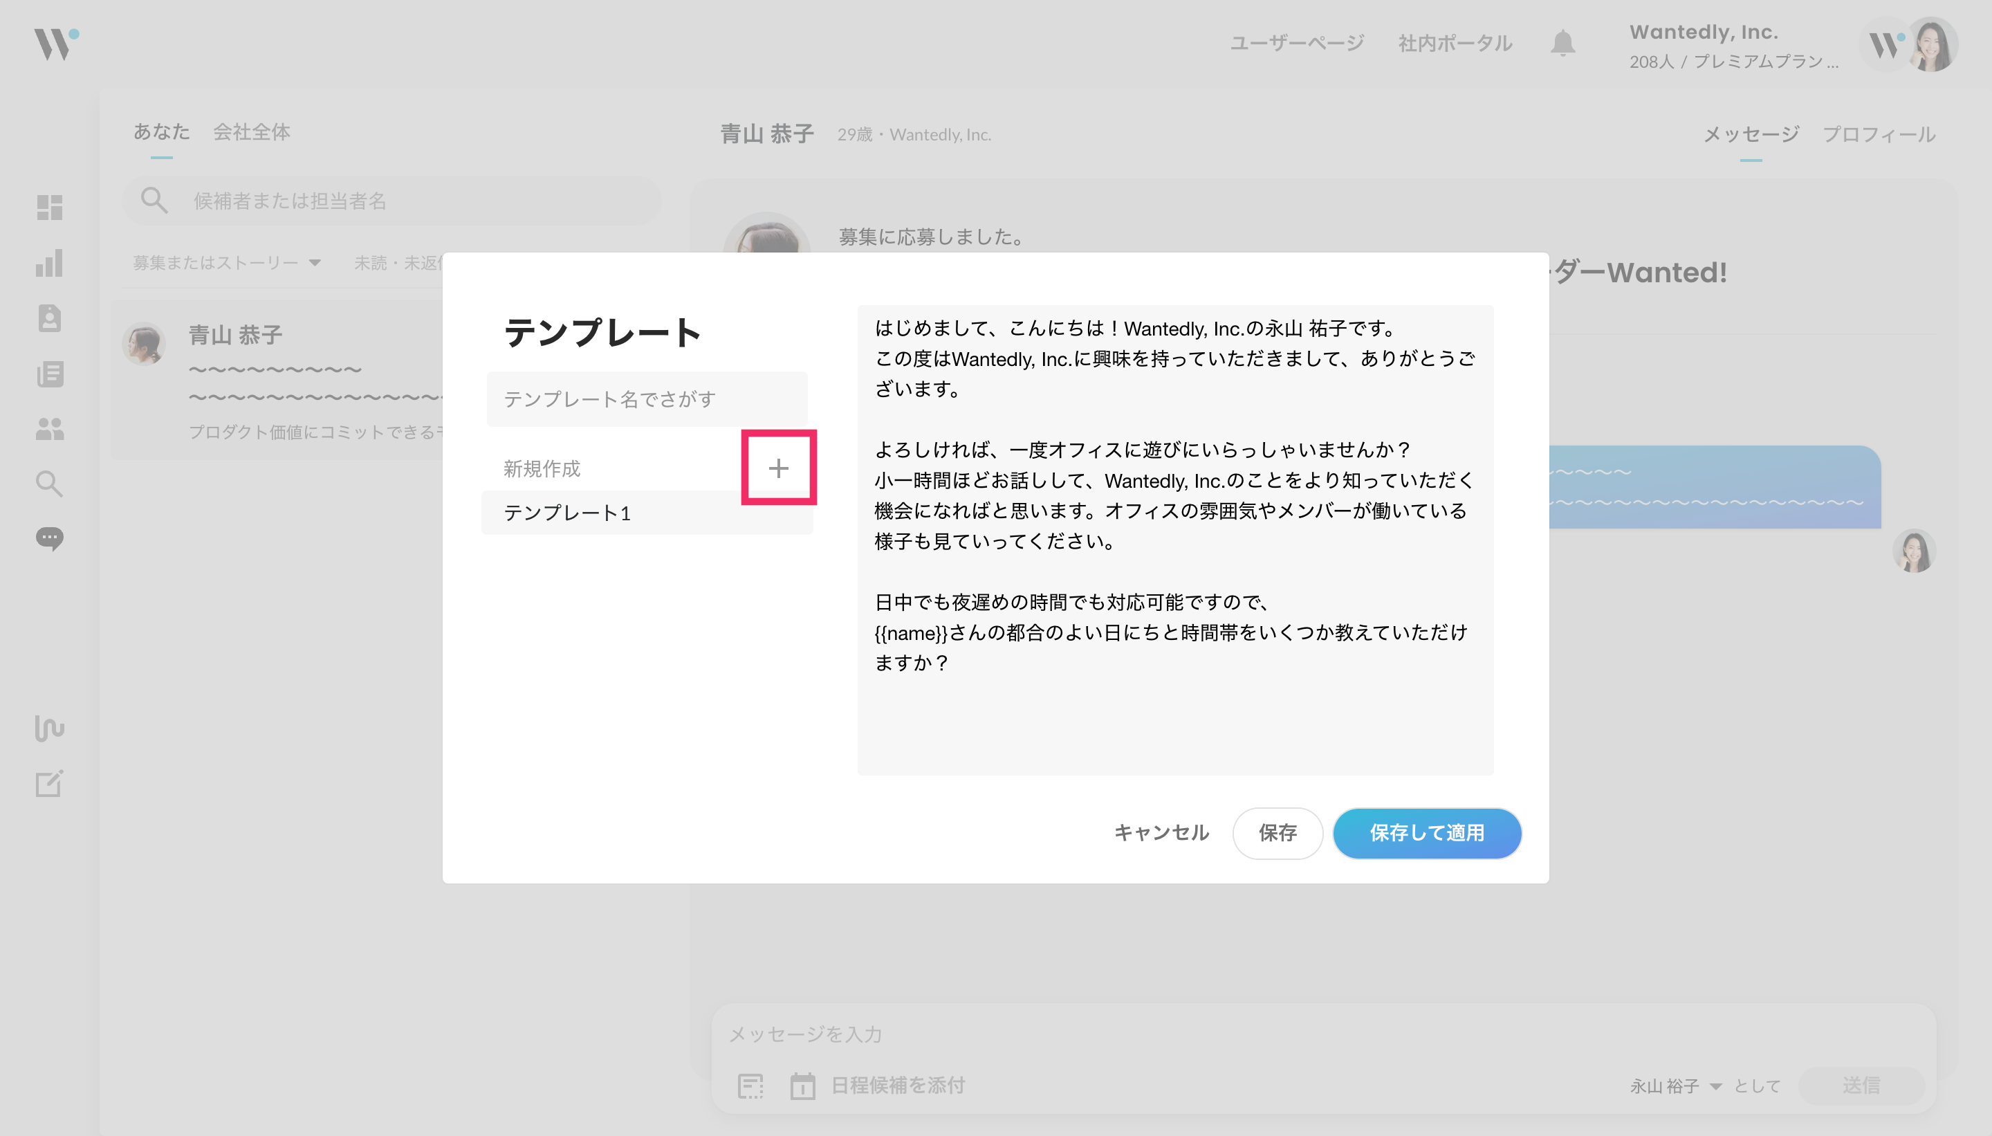Click the キャンセル button
The image size is (1992, 1136).
[1161, 832]
